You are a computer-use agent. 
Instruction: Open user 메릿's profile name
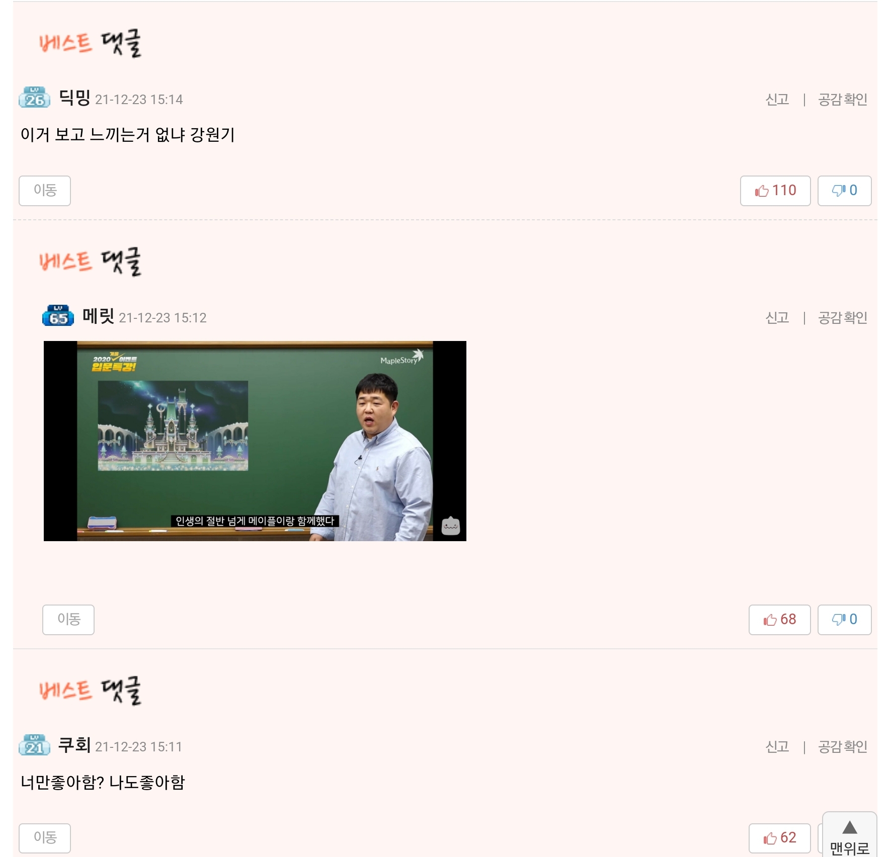(x=99, y=316)
